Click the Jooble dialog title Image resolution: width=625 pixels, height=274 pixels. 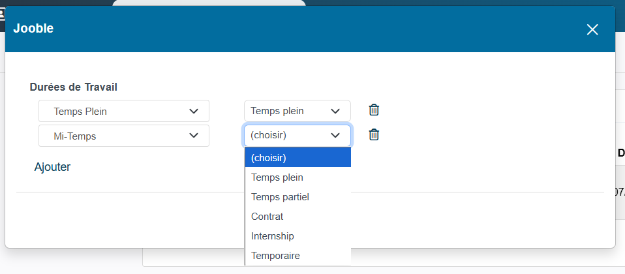click(x=33, y=28)
